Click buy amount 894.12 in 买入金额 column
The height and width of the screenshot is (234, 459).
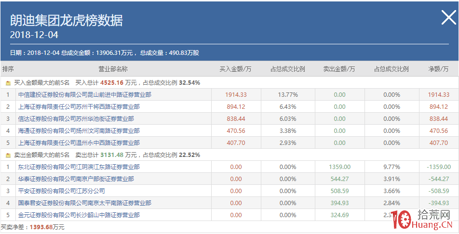(x=236, y=107)
